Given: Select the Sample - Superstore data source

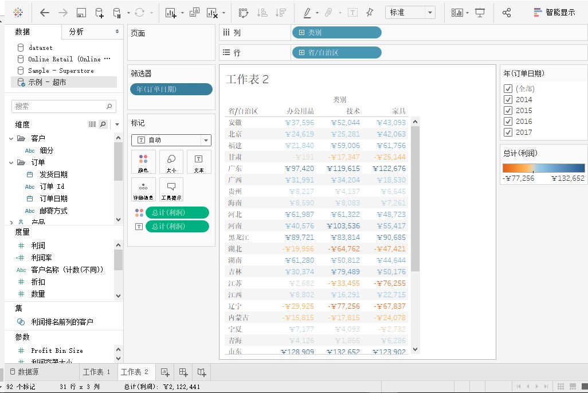Looking at the screenshot, I should [x=61, y=71].
